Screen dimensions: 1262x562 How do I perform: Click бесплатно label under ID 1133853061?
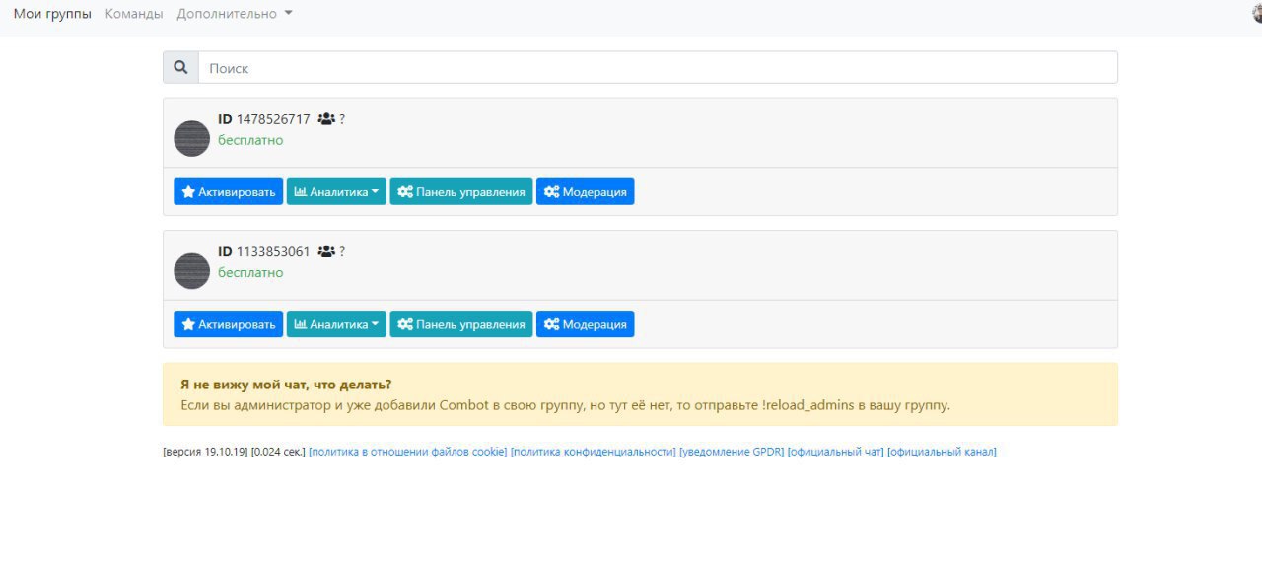(250, 272)
